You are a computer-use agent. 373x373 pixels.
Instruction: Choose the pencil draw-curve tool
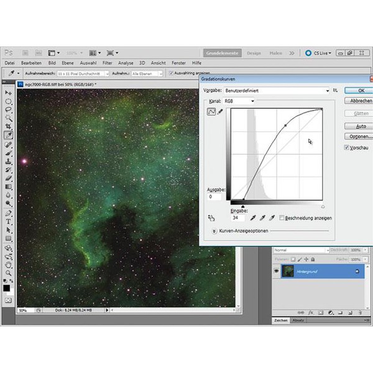tap(220, 111)
